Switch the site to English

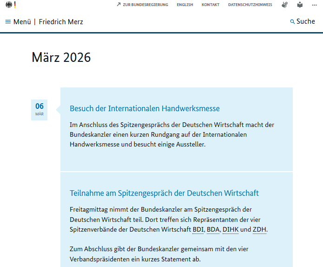pos(185,5)
